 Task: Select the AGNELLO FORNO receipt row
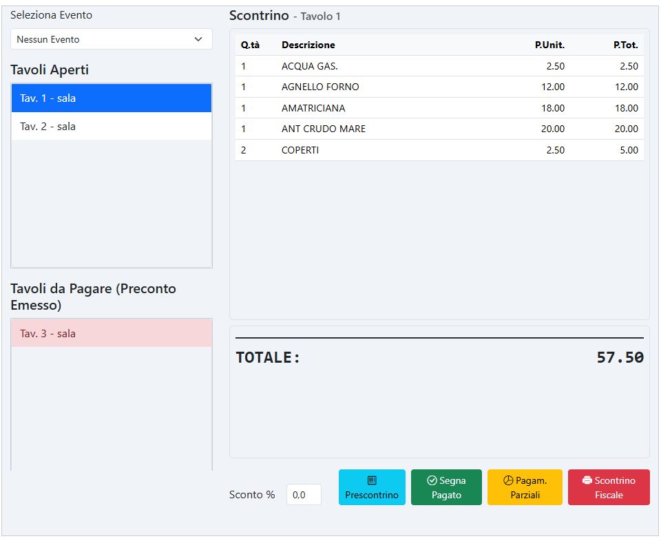pos(439,87)
